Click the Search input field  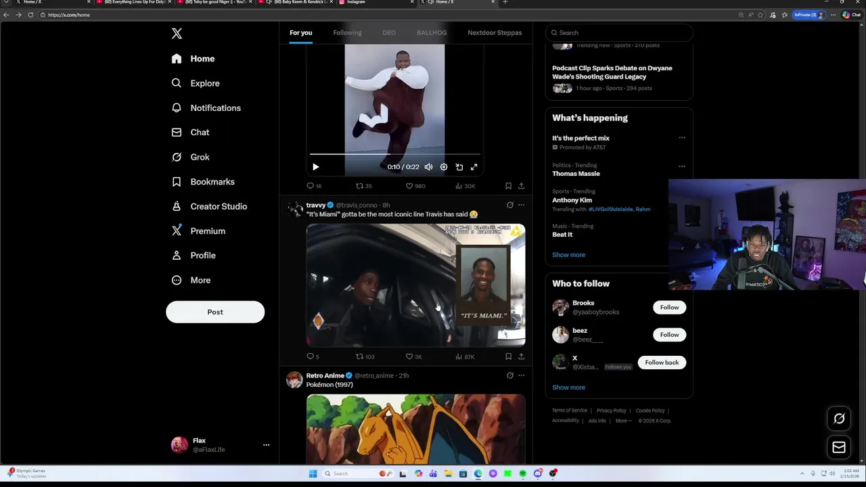pyautogui.click(x=619, y=32)
